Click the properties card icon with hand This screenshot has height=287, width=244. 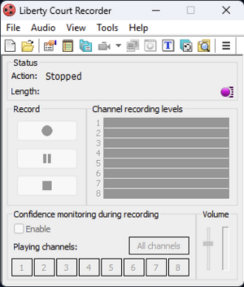50,46
